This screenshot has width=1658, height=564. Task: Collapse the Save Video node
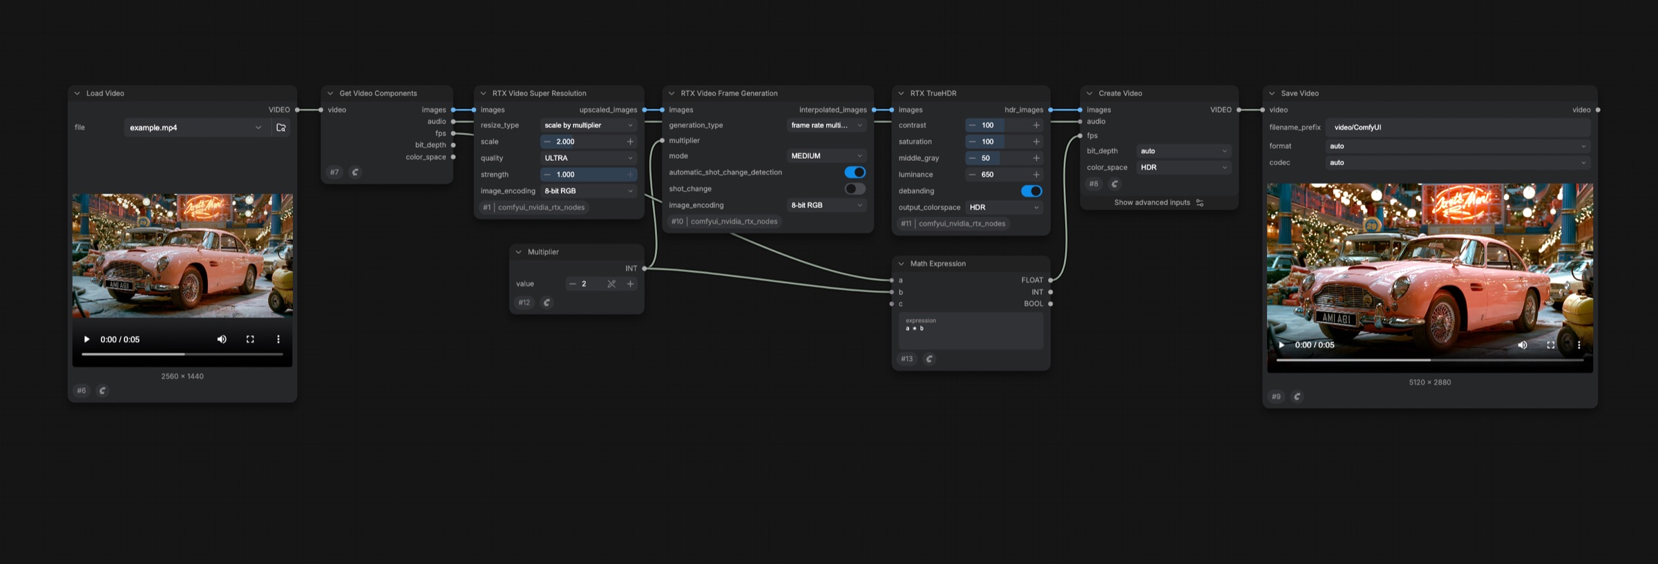click(1272, 93)
